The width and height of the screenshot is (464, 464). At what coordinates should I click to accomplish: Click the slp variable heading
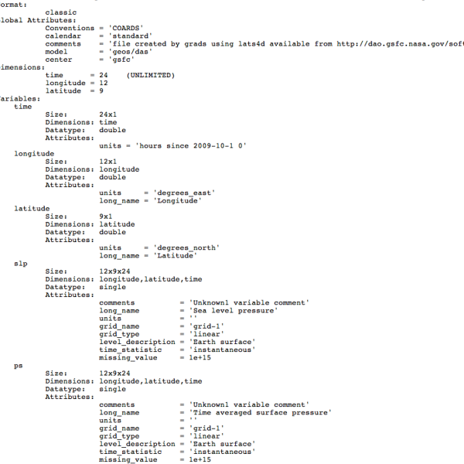point(21,264)
